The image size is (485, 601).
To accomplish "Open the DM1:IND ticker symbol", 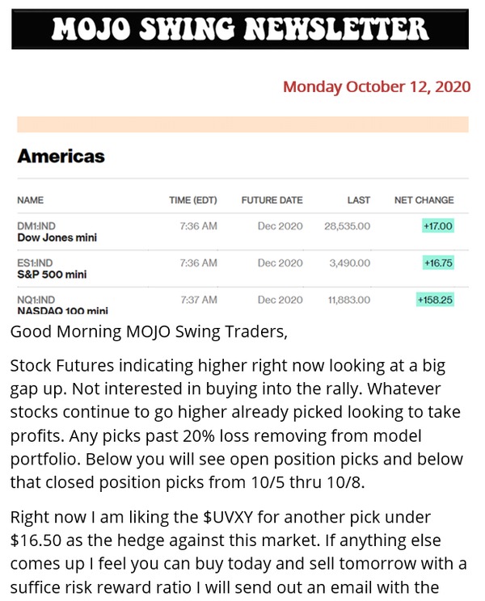I will [36, 226].
